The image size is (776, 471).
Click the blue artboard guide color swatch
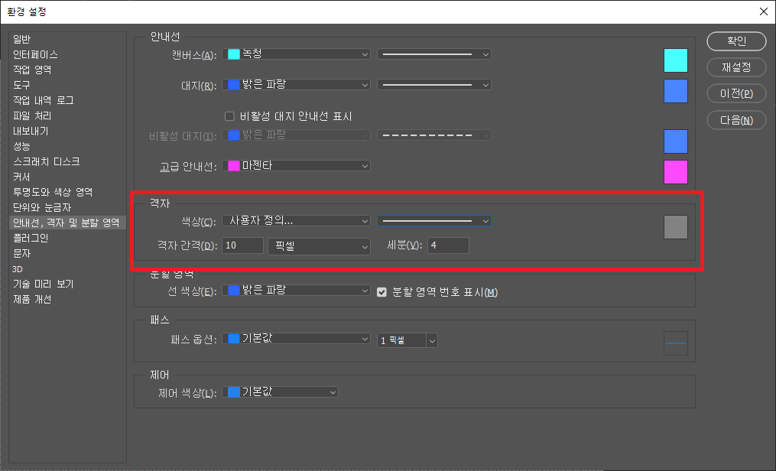point(675,91)
